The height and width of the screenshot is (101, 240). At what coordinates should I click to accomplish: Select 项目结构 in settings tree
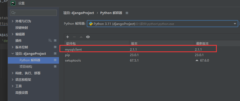(x=26, y=66)
